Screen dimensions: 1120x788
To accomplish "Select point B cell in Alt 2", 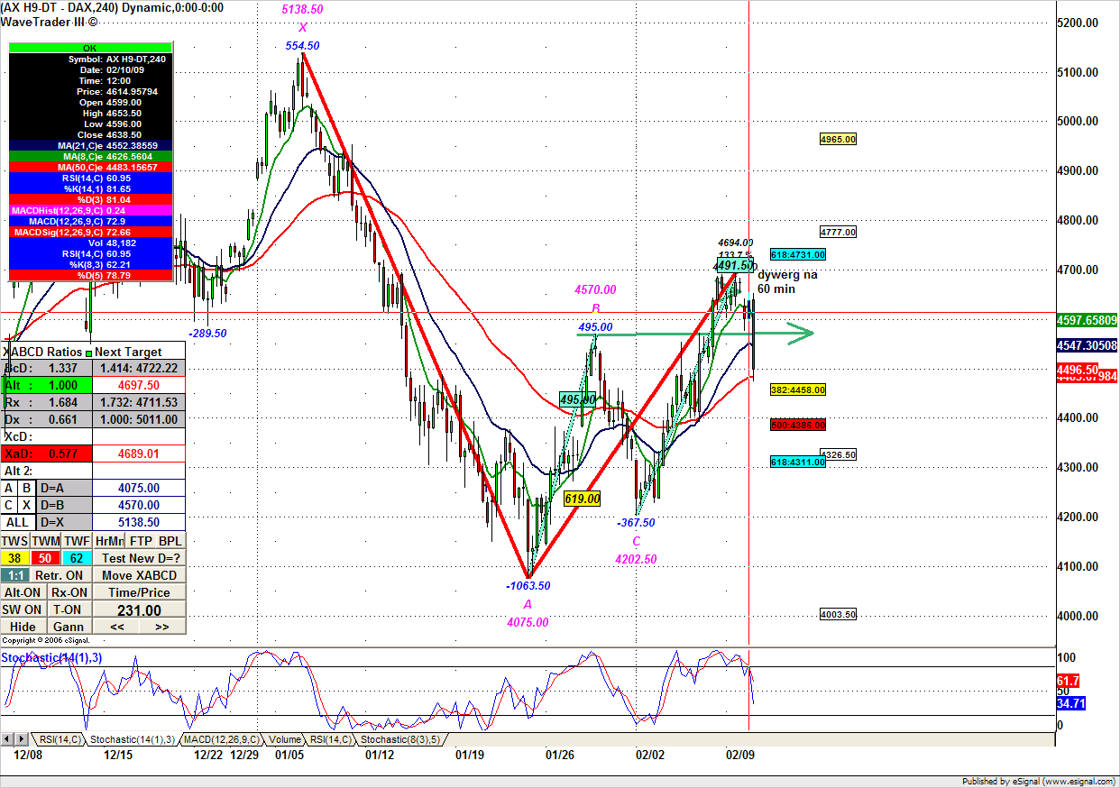I will click(27, 488).
